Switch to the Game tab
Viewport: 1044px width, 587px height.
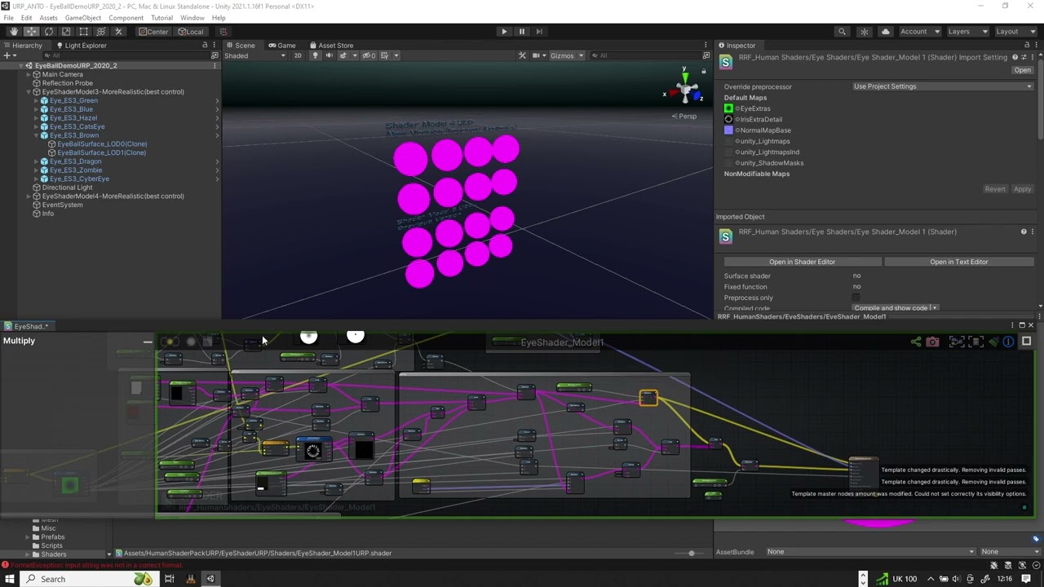click(281, 46)
